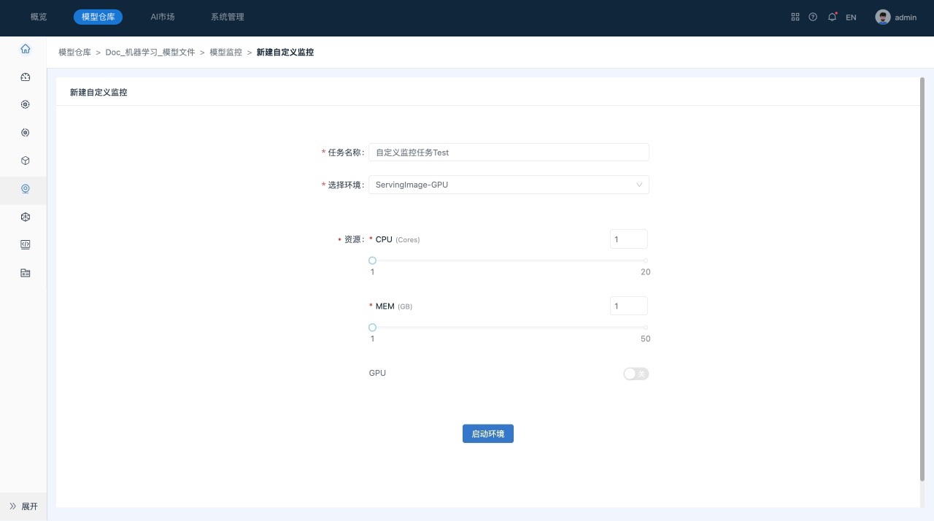Open the folder list icon in sidebar
Viewport: 934px width, 521px height.
26,273
